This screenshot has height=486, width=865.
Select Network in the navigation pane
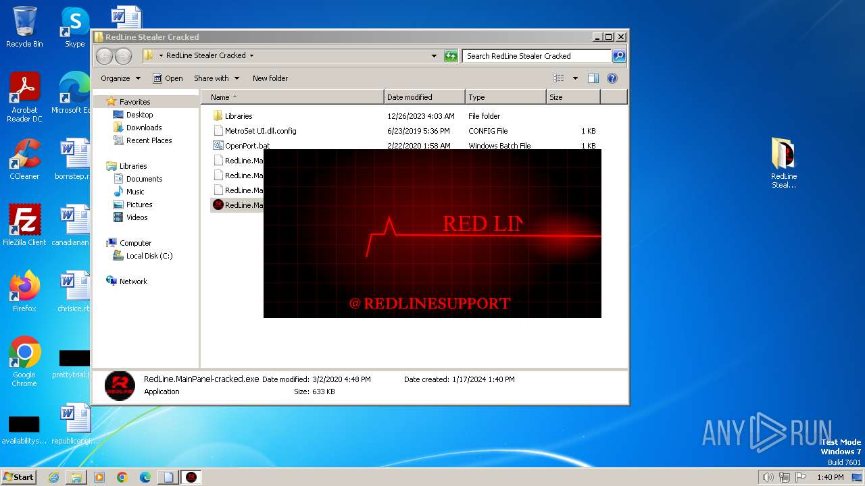[x=133, y=281]
